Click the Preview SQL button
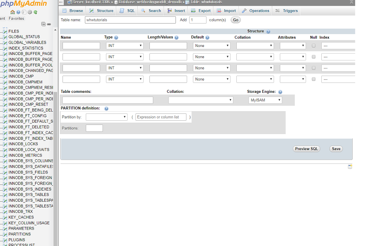 point(306,149)
